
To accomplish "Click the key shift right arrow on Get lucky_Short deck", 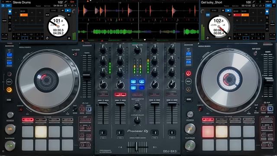I will coord(264,6).
